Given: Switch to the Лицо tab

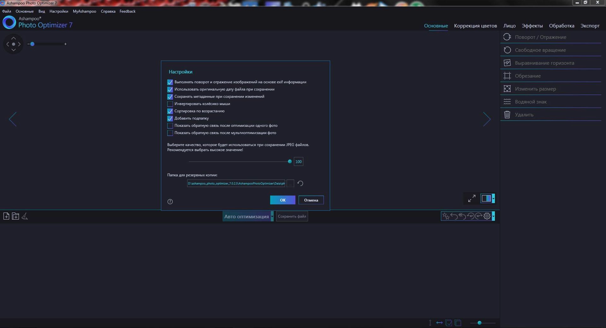Looking at the screenshot, I should point(509,26).
